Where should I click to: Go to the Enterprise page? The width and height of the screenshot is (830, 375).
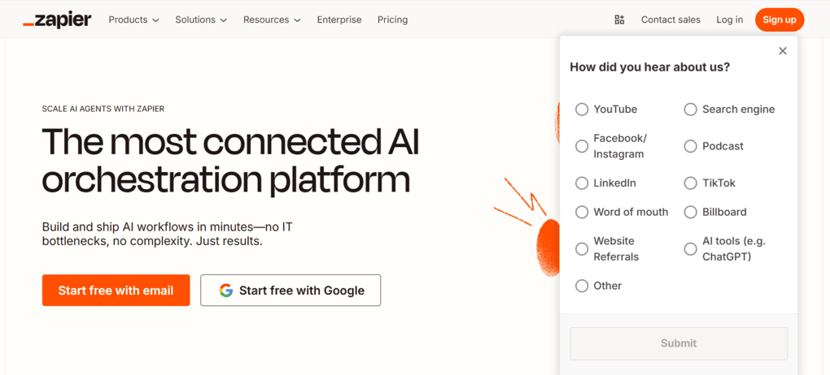tap(339, 19)
